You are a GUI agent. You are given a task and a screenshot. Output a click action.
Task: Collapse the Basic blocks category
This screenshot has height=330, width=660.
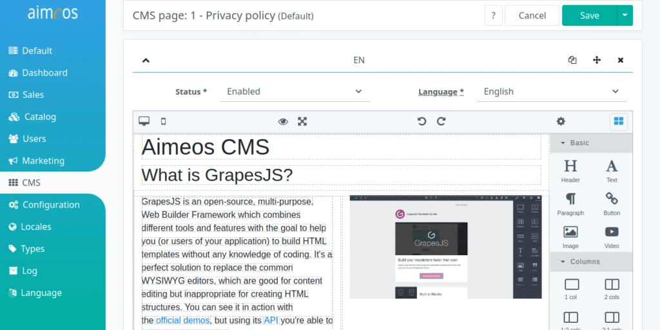tap(591, 143)
